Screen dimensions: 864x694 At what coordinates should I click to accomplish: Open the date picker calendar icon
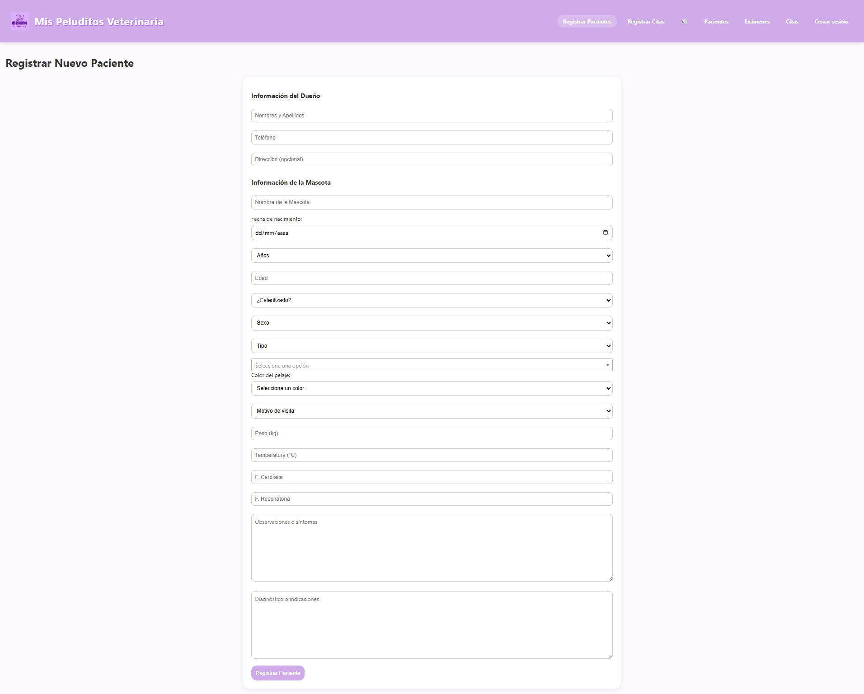[606, 233]
